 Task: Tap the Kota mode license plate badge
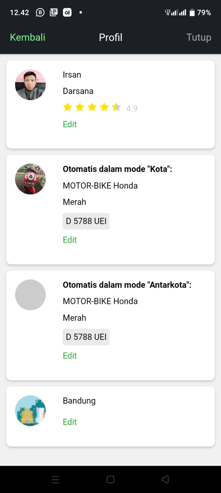coord(86,221)
